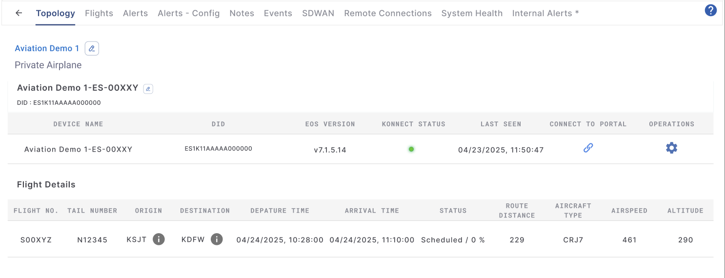Open the Remote Connections tab

[x=388, y=13]
